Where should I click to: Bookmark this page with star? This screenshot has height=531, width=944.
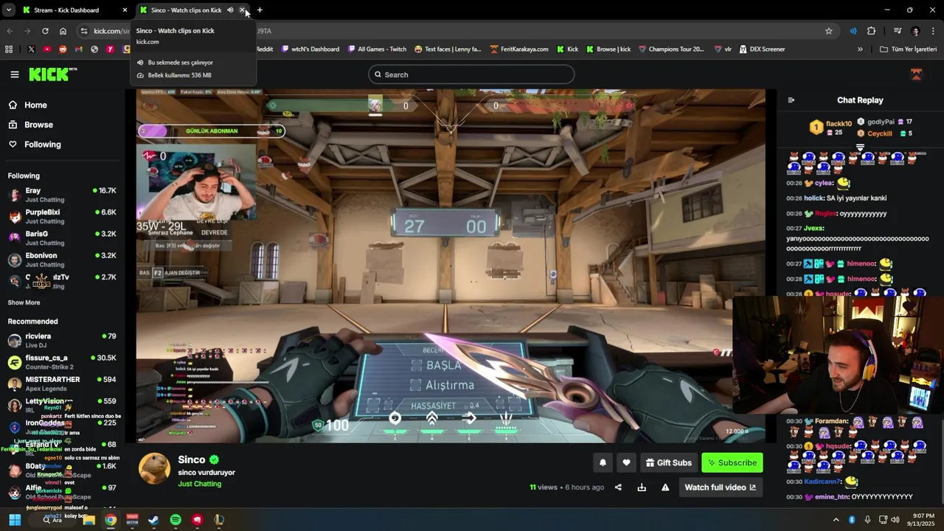(x=829, y=31)
